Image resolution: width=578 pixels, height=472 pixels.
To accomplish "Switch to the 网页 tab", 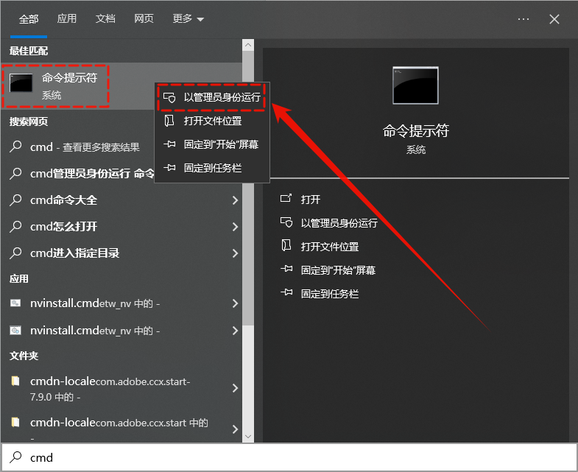I will click(144, 18).
